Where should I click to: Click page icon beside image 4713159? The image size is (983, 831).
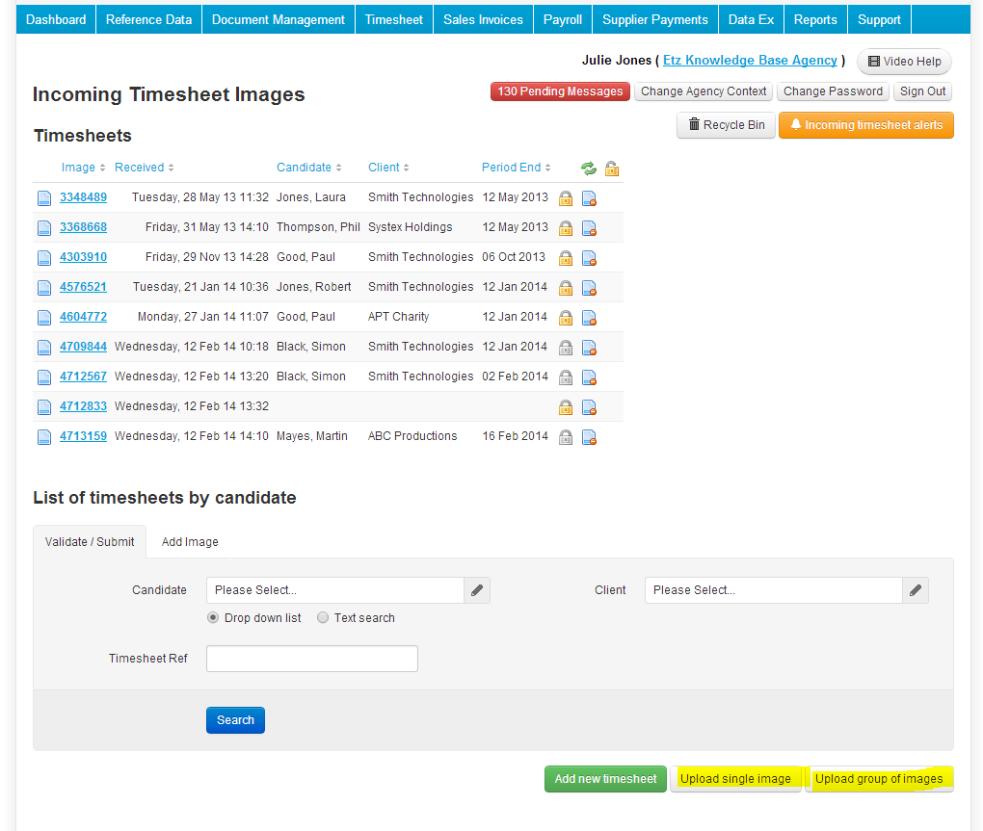[44, 437]
